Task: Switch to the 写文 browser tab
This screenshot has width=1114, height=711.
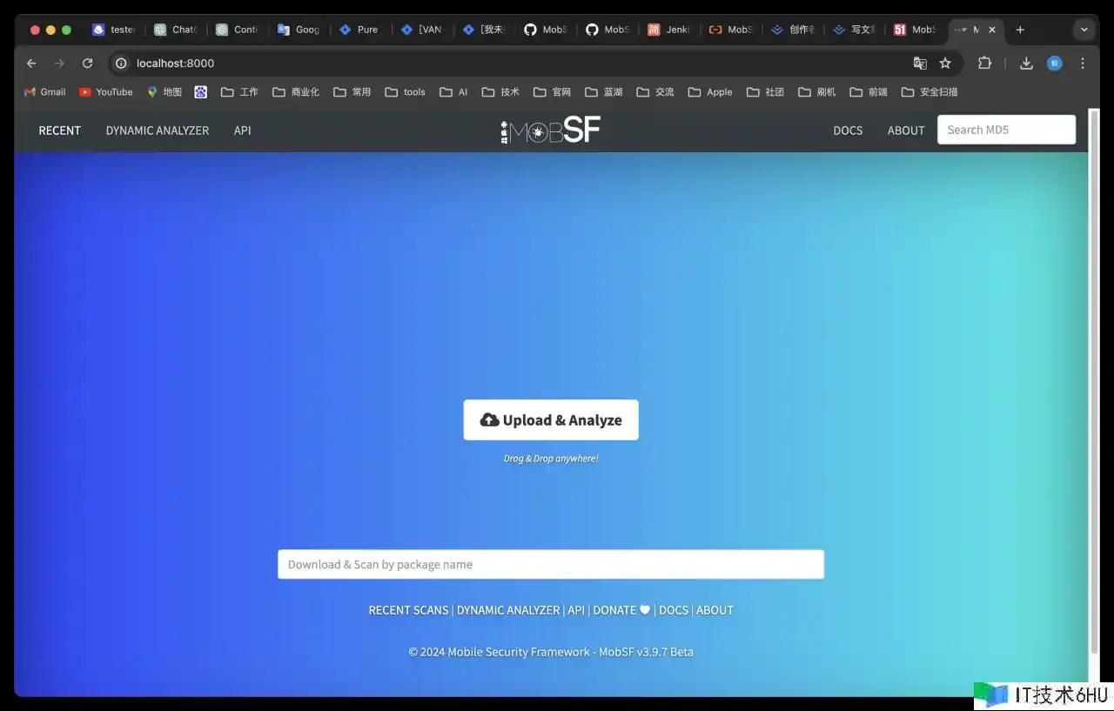Action: click(856, 30)
